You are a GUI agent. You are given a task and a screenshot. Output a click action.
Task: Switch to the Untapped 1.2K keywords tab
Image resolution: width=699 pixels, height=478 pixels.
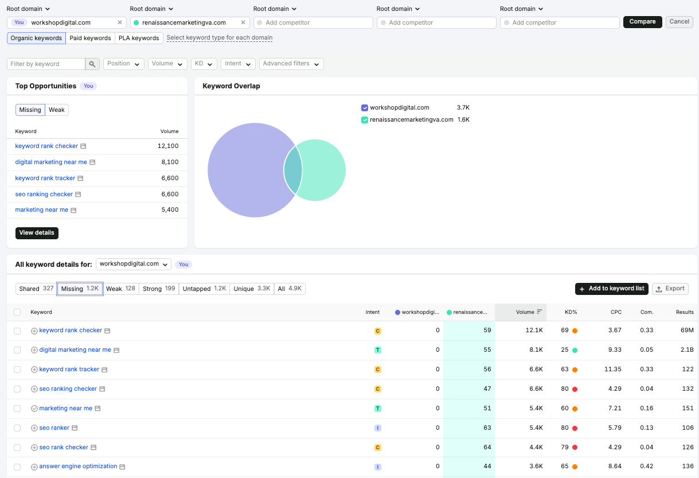(205, 289)
